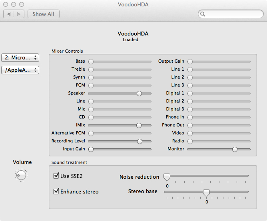
Task: Click the Bass slider knob
Action: pyautogui.click(x=91, y=61)
